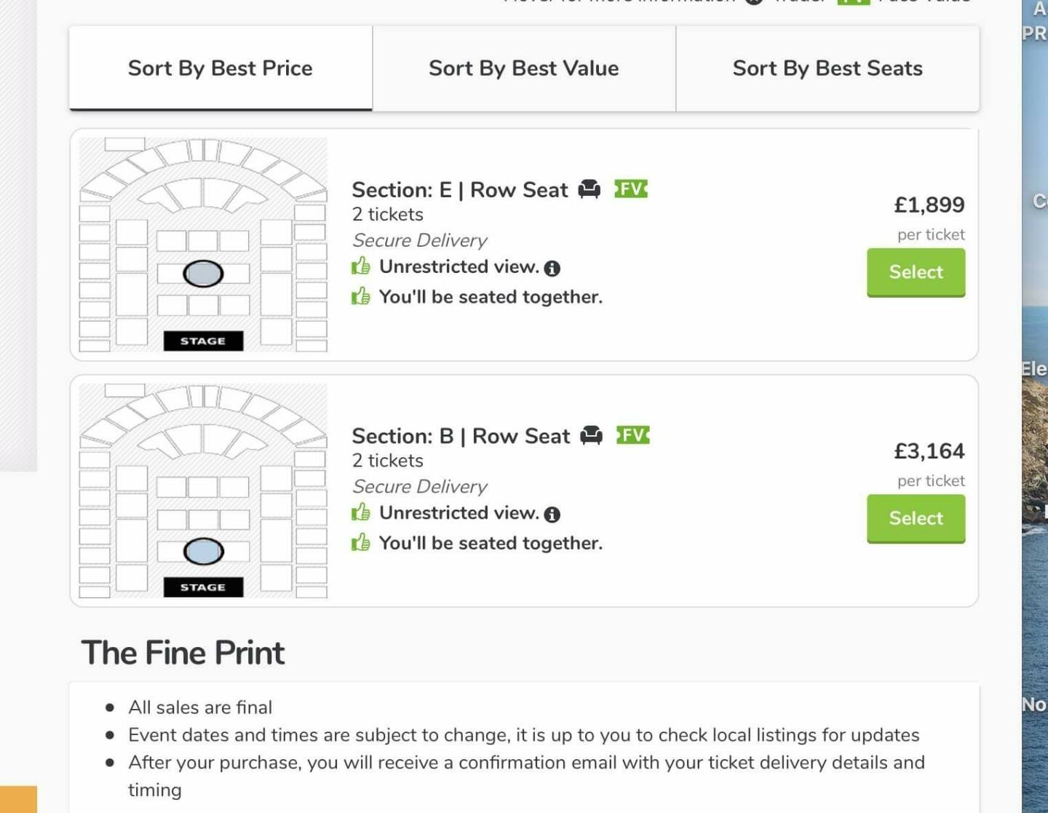This screenshot has height=813, width=1048.
Task: Click the Section: B | Row Seat heading
Action: 461,436
